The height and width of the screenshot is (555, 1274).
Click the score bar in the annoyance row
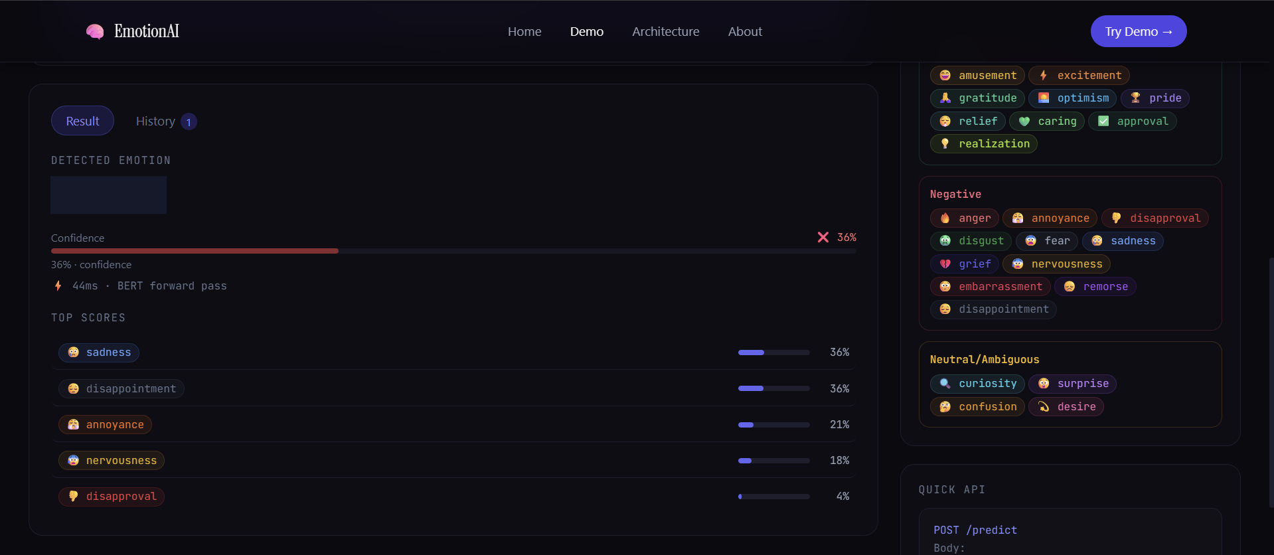pyautogui.click(x=774, y=425)
